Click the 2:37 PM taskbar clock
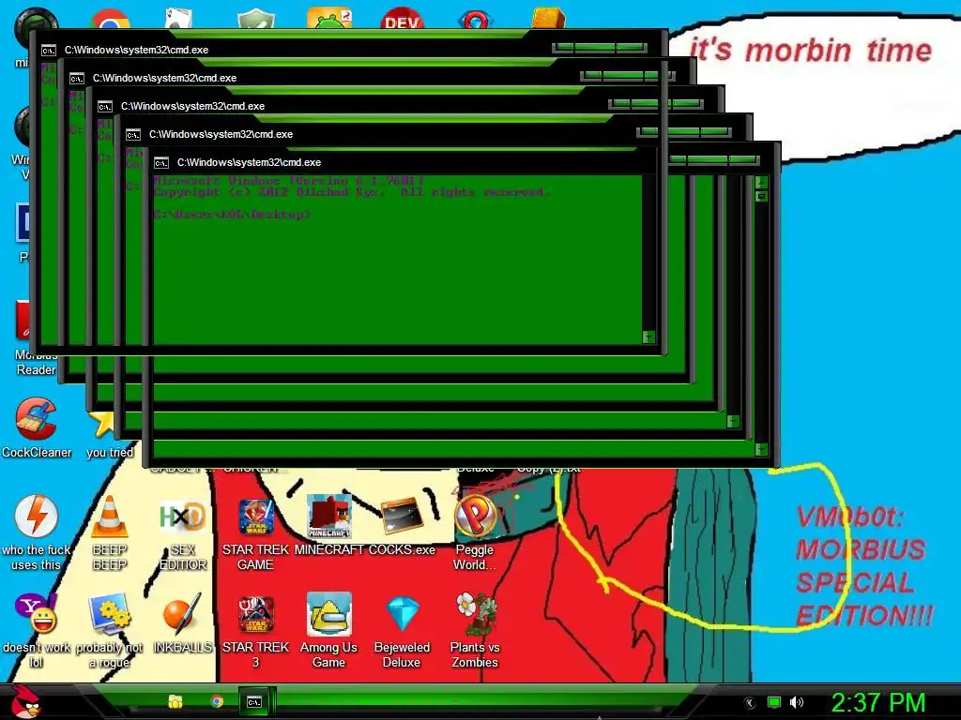 coord(878,702)
